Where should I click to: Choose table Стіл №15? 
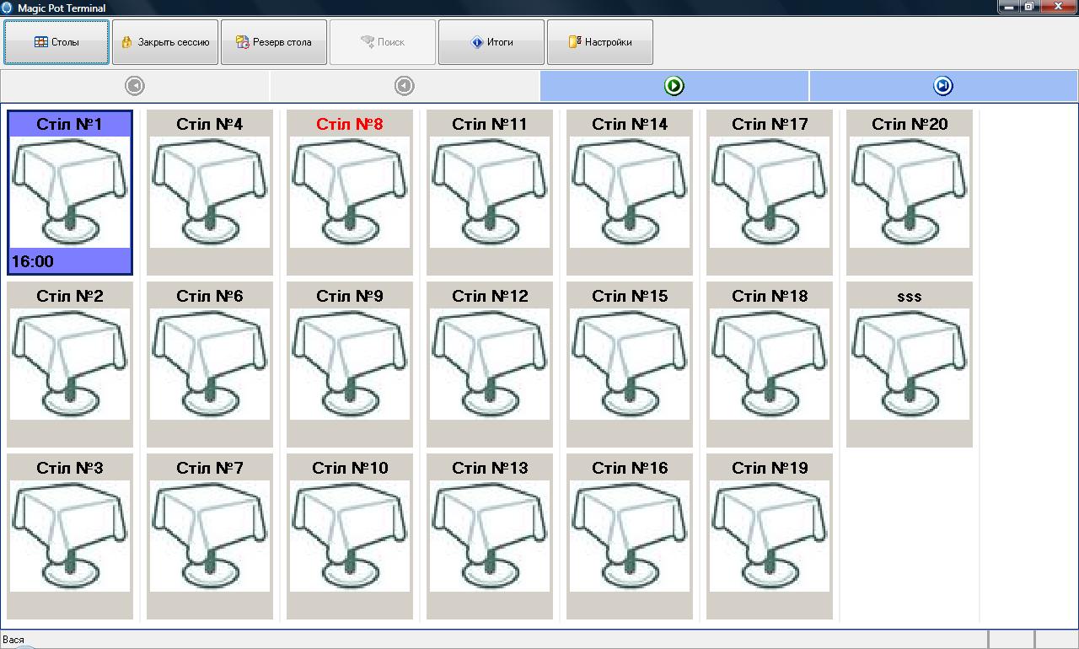630,364
